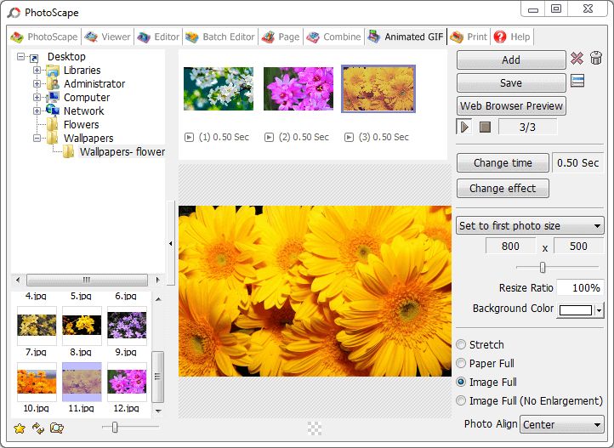Select Wallpapers- flower subfolder
614x448 pixels.
pos(122,152)
